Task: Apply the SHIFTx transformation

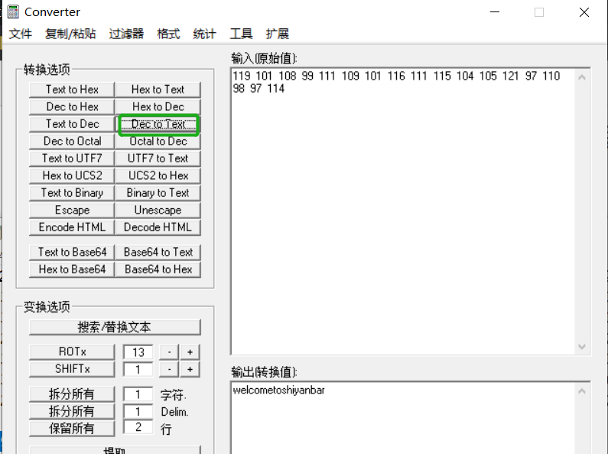Action: click(72, 369)
